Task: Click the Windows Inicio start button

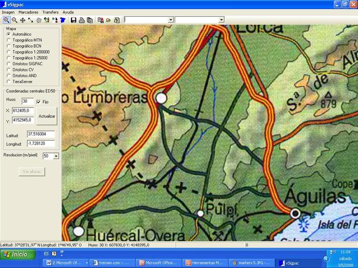Action: click(x=16, y=255)
